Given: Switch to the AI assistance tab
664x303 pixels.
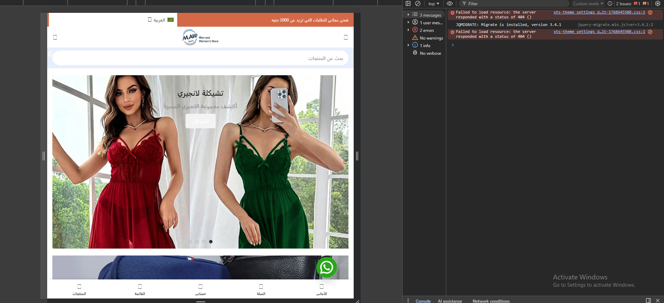Looking at the screenshot, I should [x=450, y=301].
